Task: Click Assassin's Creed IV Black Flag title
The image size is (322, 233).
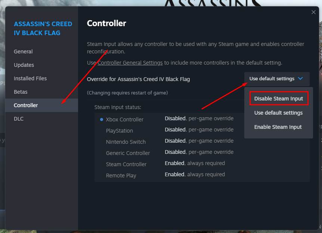Action: [43, 28]
